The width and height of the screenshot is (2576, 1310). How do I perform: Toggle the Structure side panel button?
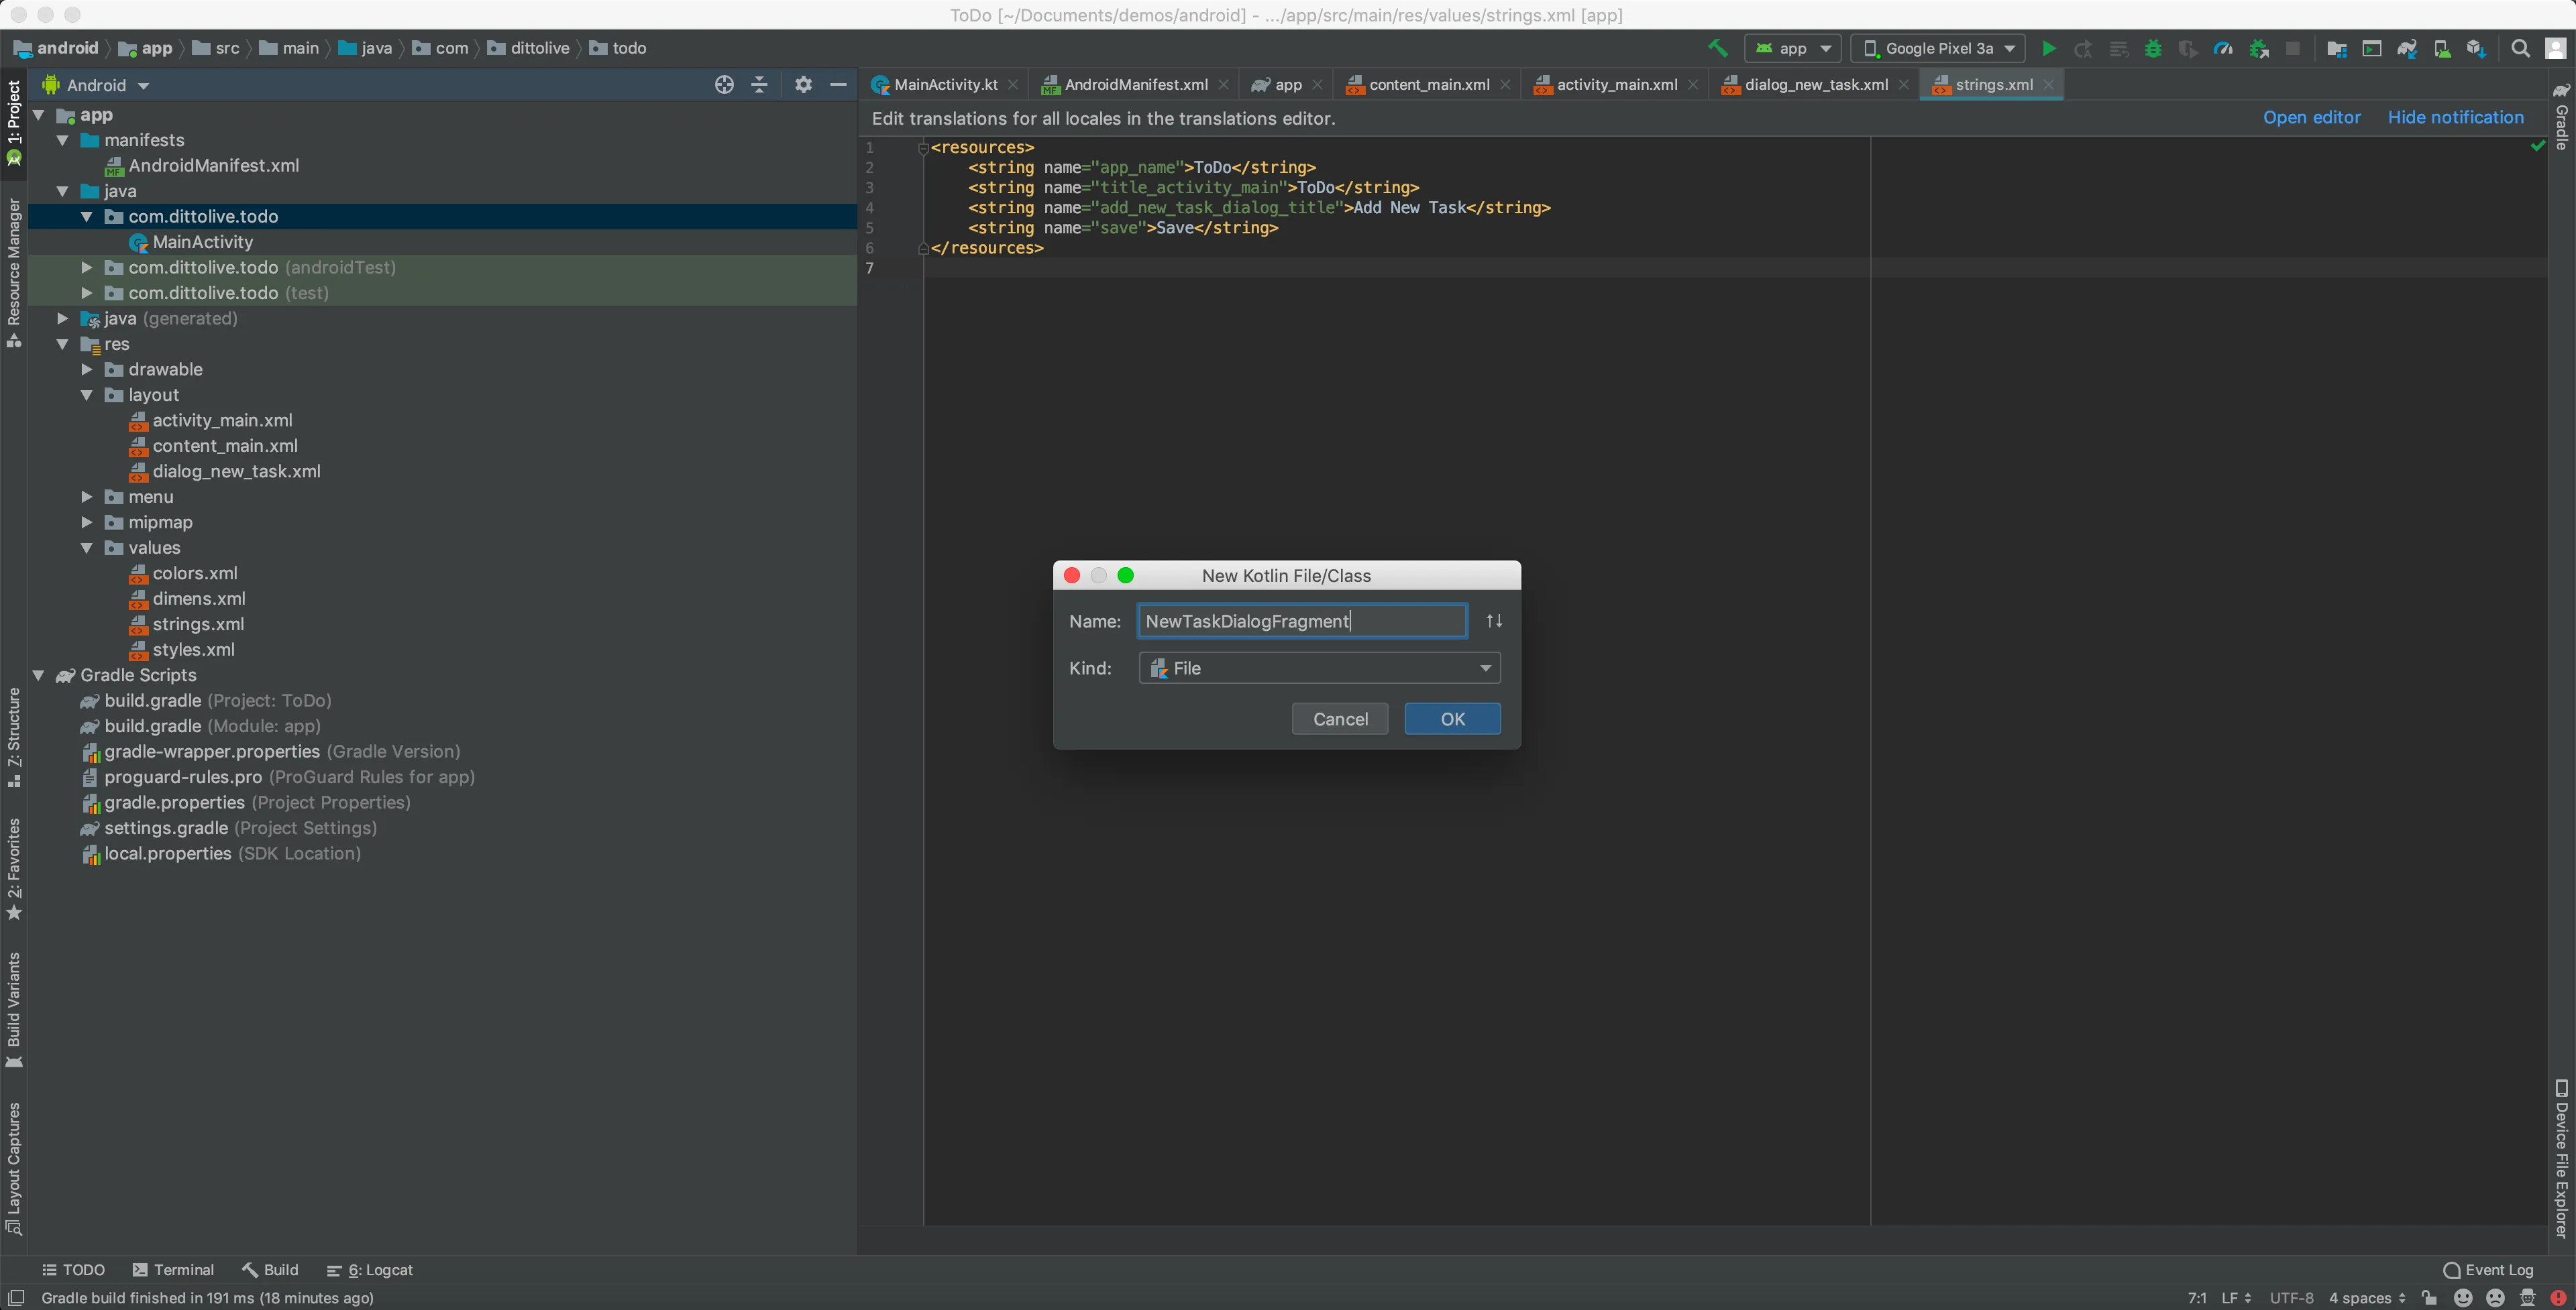tap(14, 737)
